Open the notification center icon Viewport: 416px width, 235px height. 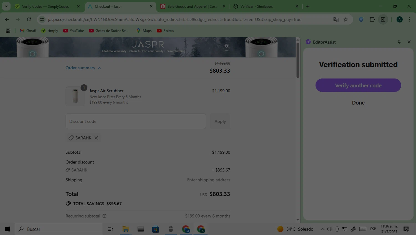tap(406, 229)
